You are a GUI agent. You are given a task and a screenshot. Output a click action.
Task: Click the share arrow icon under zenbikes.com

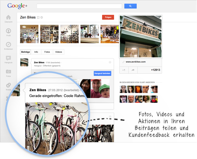click(133, 70)
